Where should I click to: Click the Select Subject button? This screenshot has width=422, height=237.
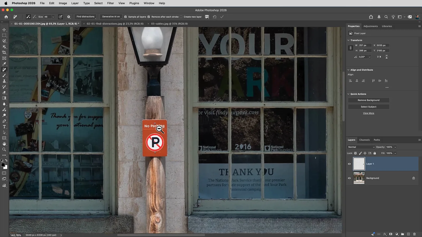coord(368,107)
